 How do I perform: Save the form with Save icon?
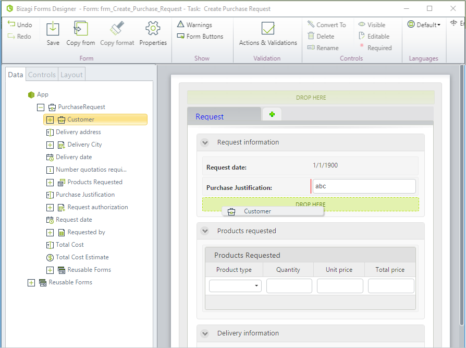pyautogui.click(x=53, y=29)
